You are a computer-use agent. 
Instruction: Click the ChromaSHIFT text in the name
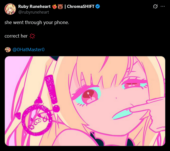pyautogui.click(x=81, y=7)
